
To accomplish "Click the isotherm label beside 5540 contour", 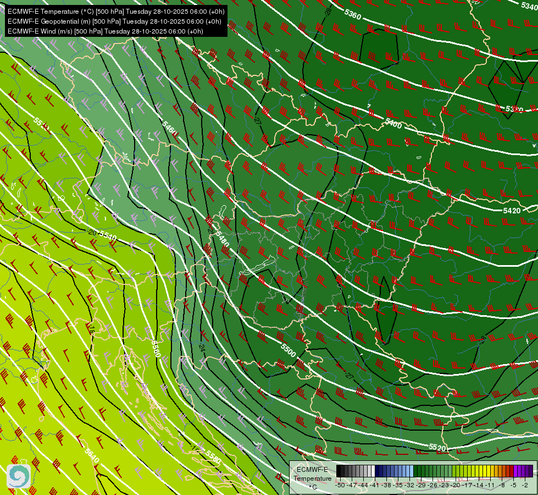I will click(x=92, y=233).
